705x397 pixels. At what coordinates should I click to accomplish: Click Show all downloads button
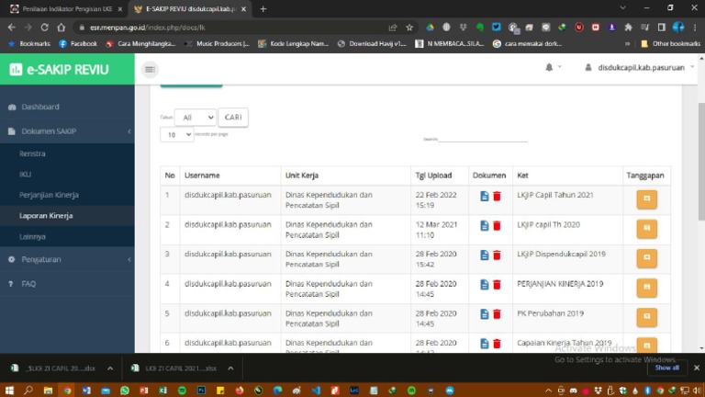pos(666,368)
